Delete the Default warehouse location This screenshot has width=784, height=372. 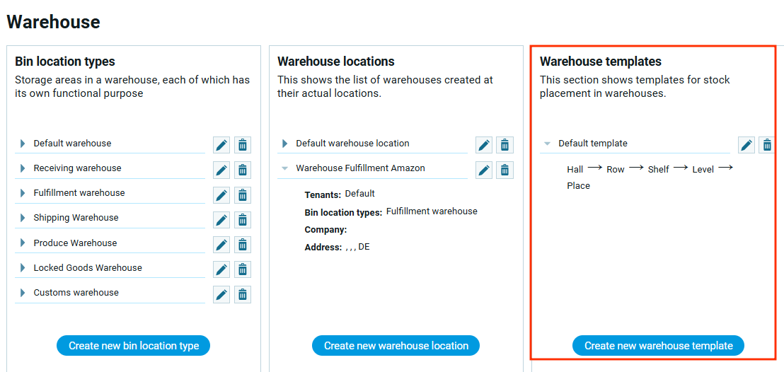coord(505,145)
